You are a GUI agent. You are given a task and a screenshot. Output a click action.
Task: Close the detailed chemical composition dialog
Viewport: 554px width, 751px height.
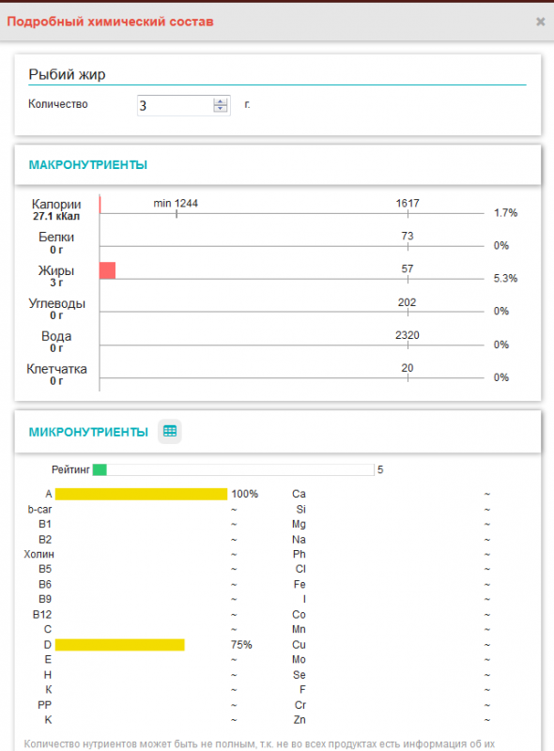[540, 22]
